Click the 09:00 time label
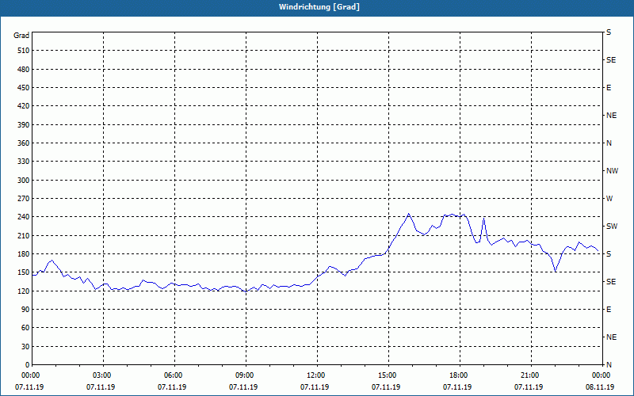 point(244,375)
